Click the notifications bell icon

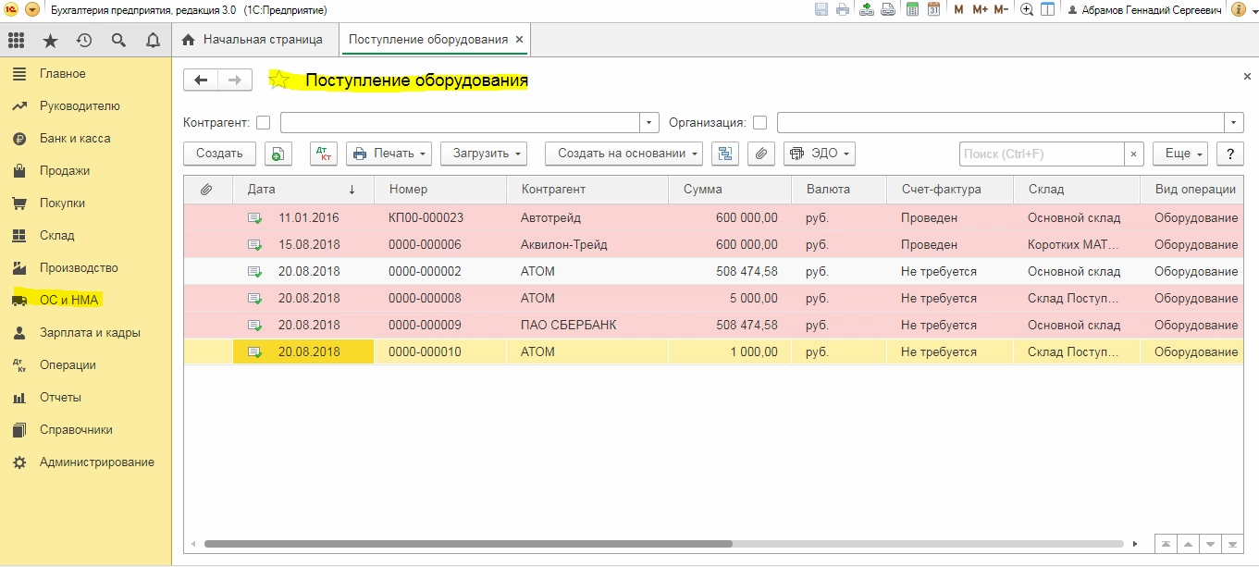pyautogui.click(x=153, y=40)
